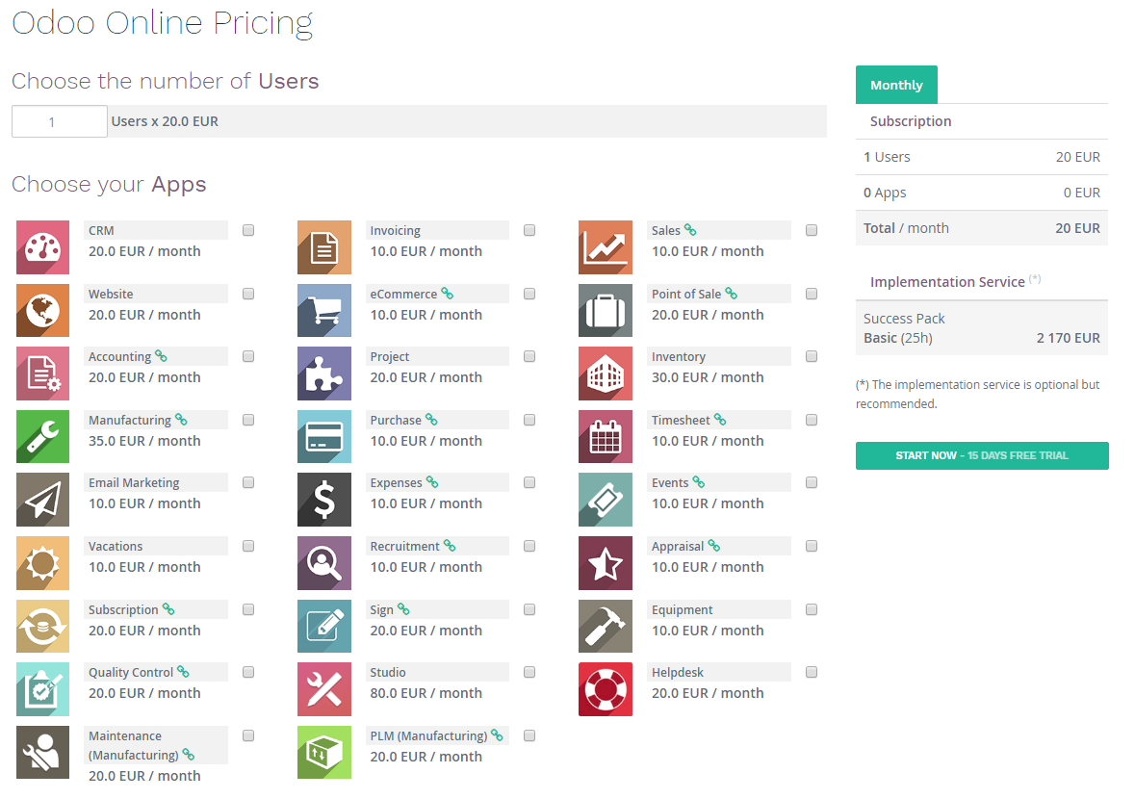
Task: Tick the Inventory app checkbox
Action: pos(812,356)
